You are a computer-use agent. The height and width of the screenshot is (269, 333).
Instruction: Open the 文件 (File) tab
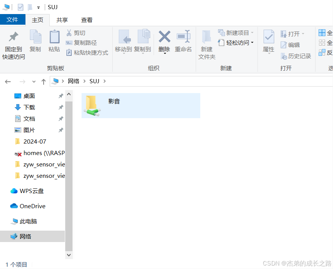click(x=13, y=20)
